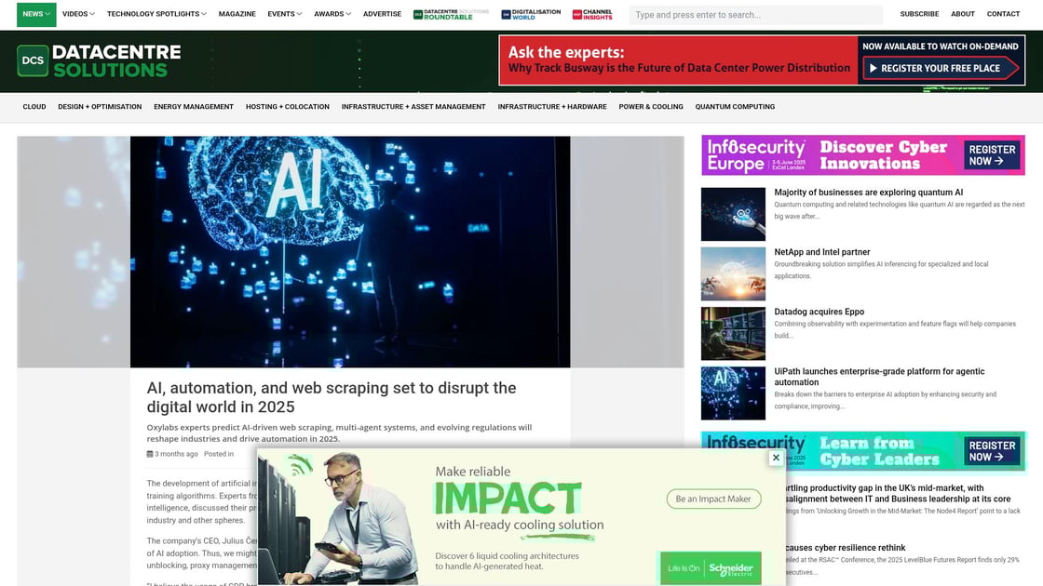Click the AI brain article hero image

[350, 252]
